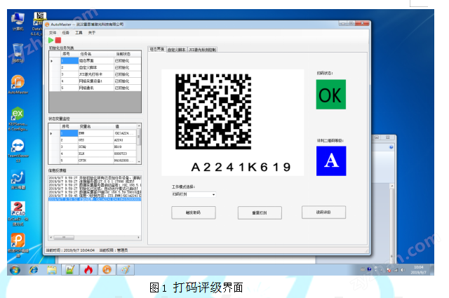
Task: Click variable table scroll-up arrow
Action: point(139,126)
